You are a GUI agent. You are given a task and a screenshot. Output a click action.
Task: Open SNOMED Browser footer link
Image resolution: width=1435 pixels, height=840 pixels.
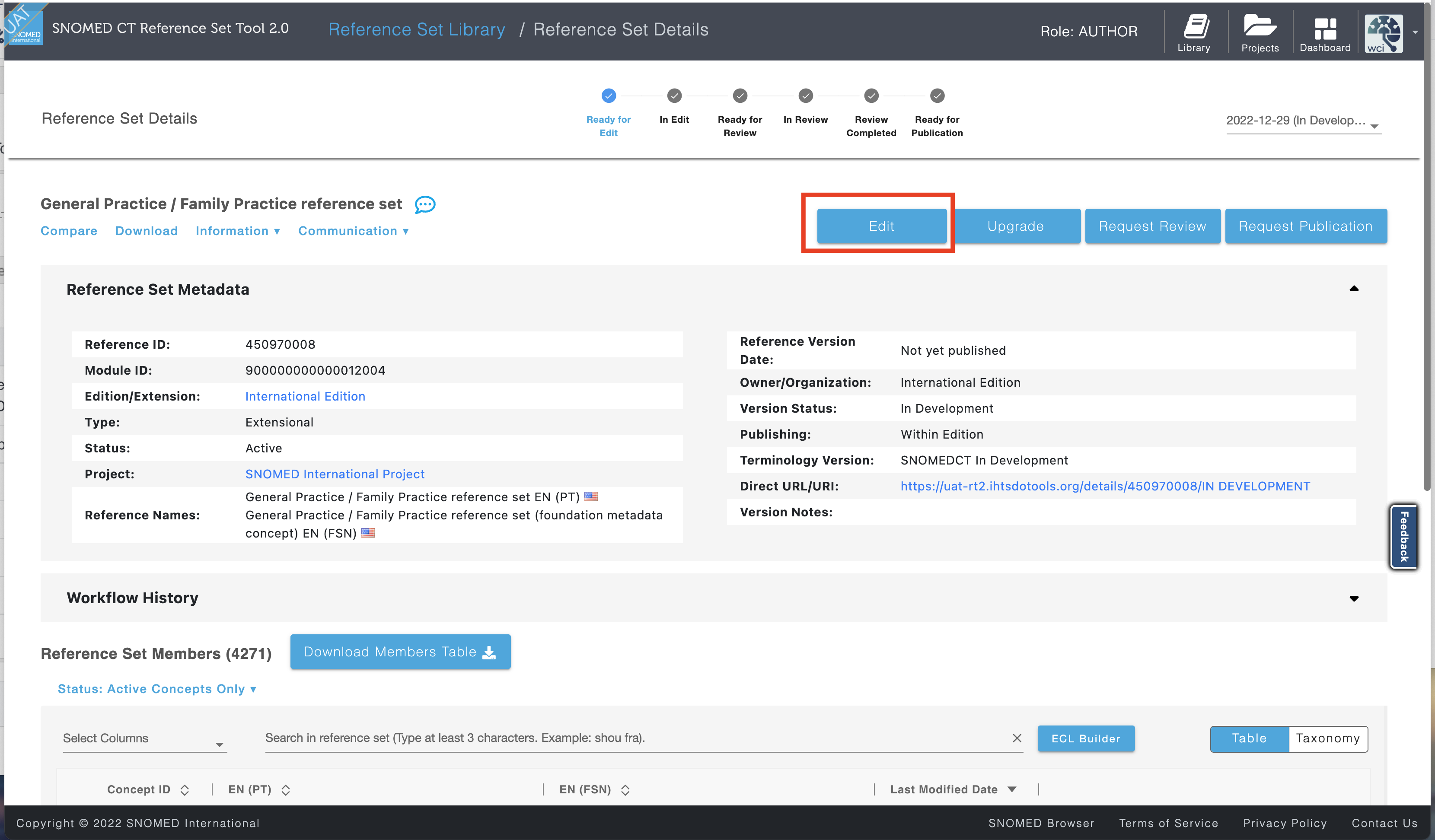click(x=1042, y=823)
